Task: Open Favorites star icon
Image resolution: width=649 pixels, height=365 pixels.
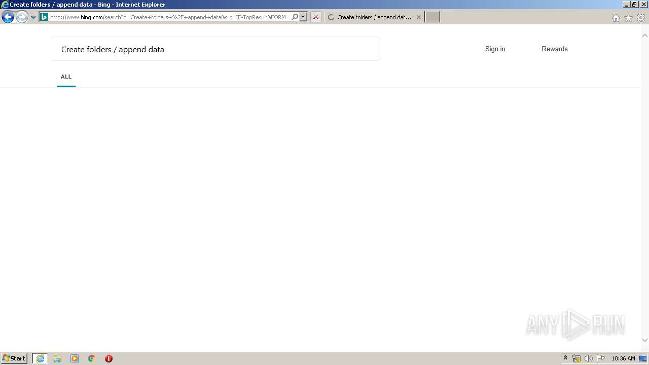Action: pos(628,18)
